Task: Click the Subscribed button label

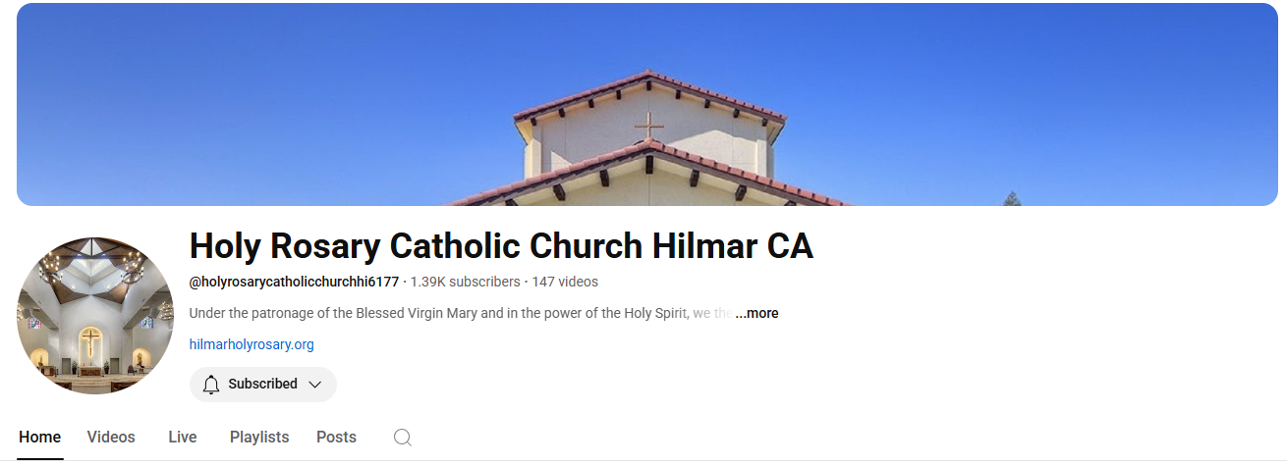Action: [263, 385]
